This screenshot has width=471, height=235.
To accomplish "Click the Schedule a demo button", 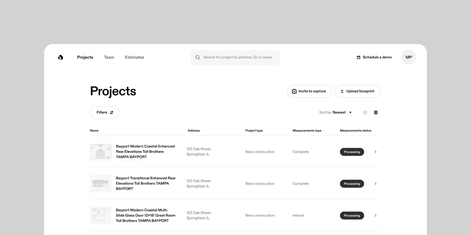I will (374, 57).
